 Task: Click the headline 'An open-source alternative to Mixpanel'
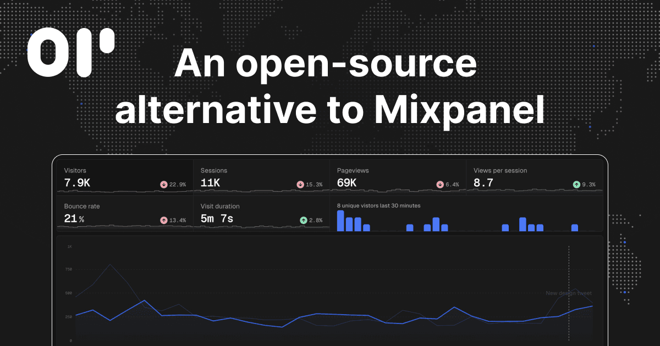329,87
